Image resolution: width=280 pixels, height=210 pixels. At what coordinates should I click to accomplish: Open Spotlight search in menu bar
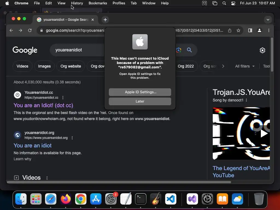(224, 3)
